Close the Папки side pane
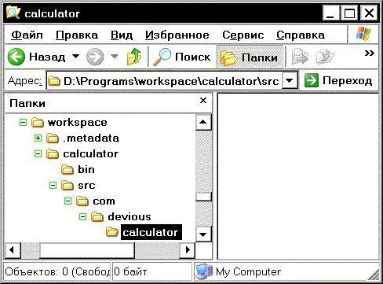 pos(203,100)
